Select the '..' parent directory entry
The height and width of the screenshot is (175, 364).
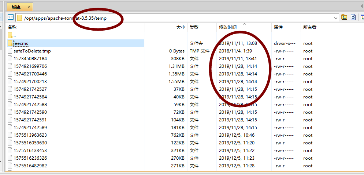15,36
